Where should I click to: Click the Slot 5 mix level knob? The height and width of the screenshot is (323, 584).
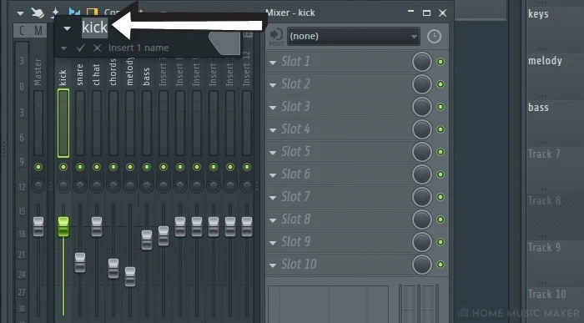click(422, 152)
